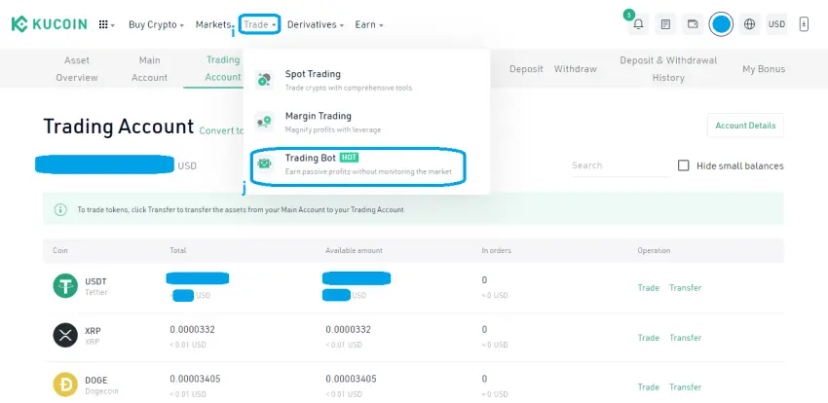Click the XRP coin icon
The height and width of the screenshot is (403, 828).
click(65, 336)
